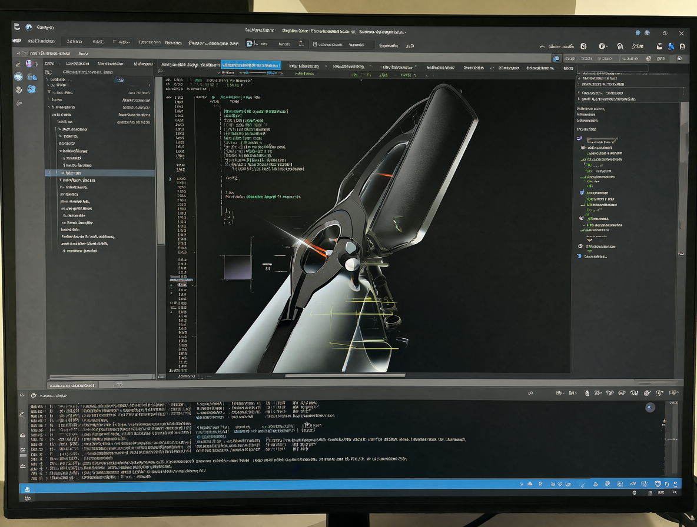This screenshot has height=527, width=697.
Task: Click the clock icon in the right panel
Action: point(580,246)
